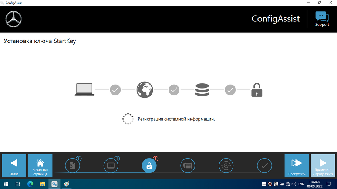Click the Mercedes-Benz star logo
337x189 pixels.
point(14,19)
